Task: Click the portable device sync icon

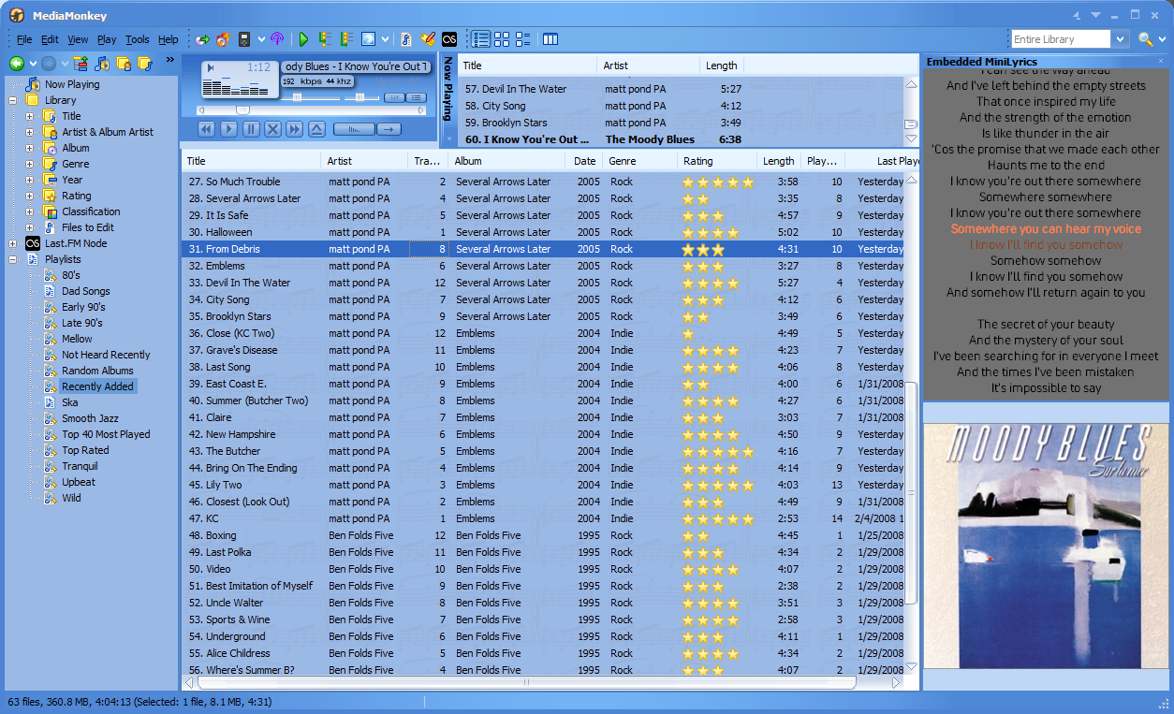Action: pos(244,39)
